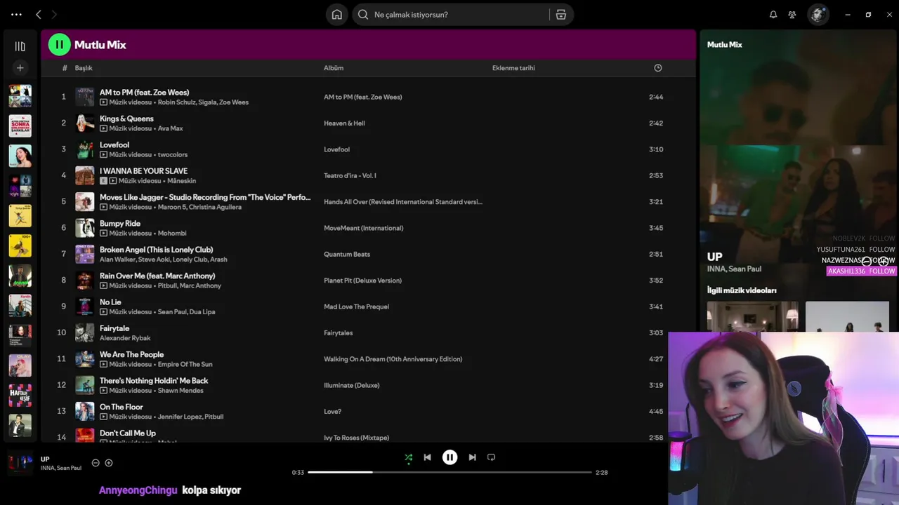
Task: Open album 'Mad Love The Prequel'
Action: (x=356, y=307)
